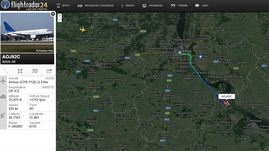Toggle the flight route icon
Screen dimensions: 269x151
[6, 71]
